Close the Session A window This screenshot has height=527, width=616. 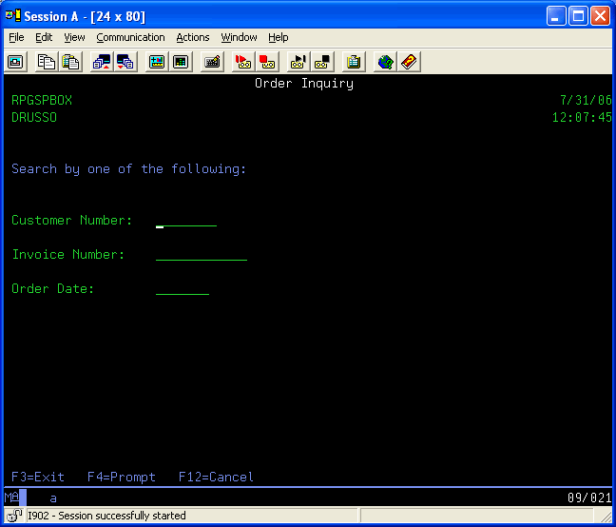pos(600,16)
